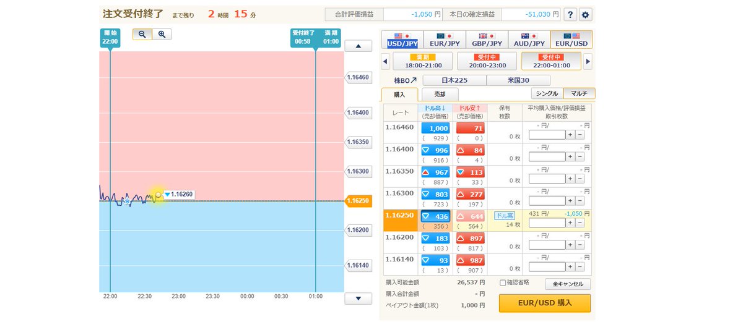Click red 71 price at rate 1.16460
The height and width of the screenshot is (322, 743).
pos(471,128)
